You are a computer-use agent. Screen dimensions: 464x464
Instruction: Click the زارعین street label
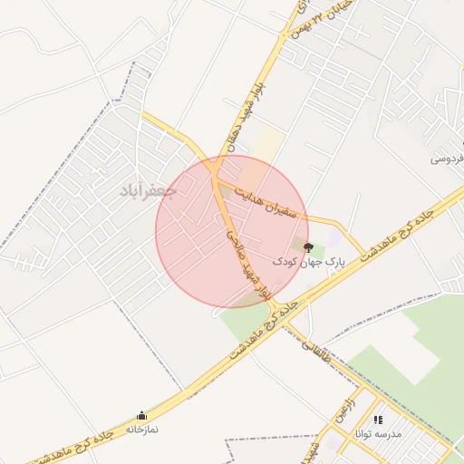(x=345, y=411)
